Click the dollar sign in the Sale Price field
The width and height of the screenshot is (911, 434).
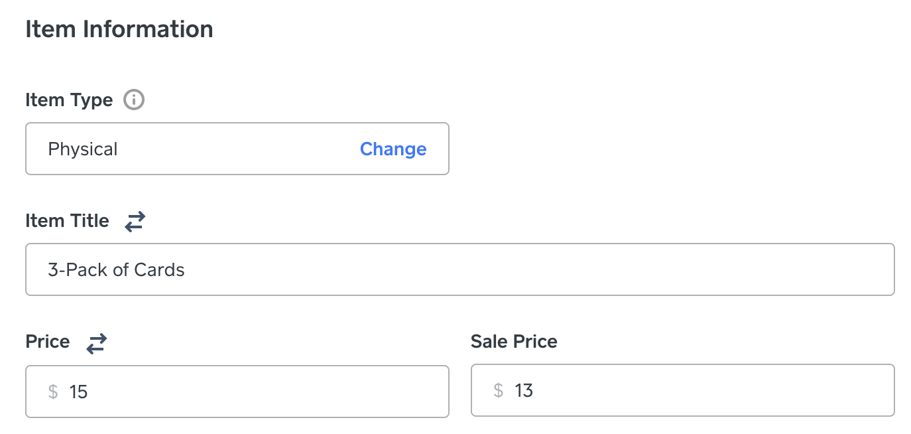(499, 390)
